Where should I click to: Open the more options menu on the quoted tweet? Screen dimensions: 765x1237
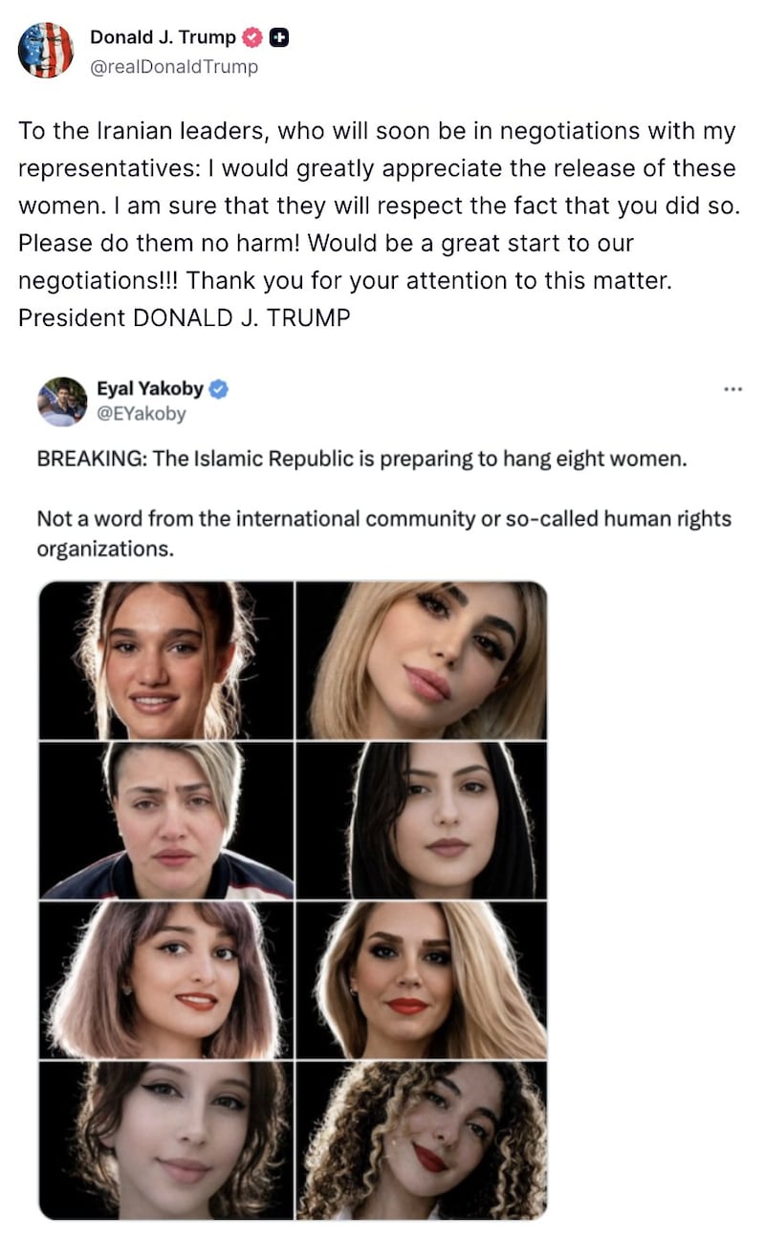732,387
